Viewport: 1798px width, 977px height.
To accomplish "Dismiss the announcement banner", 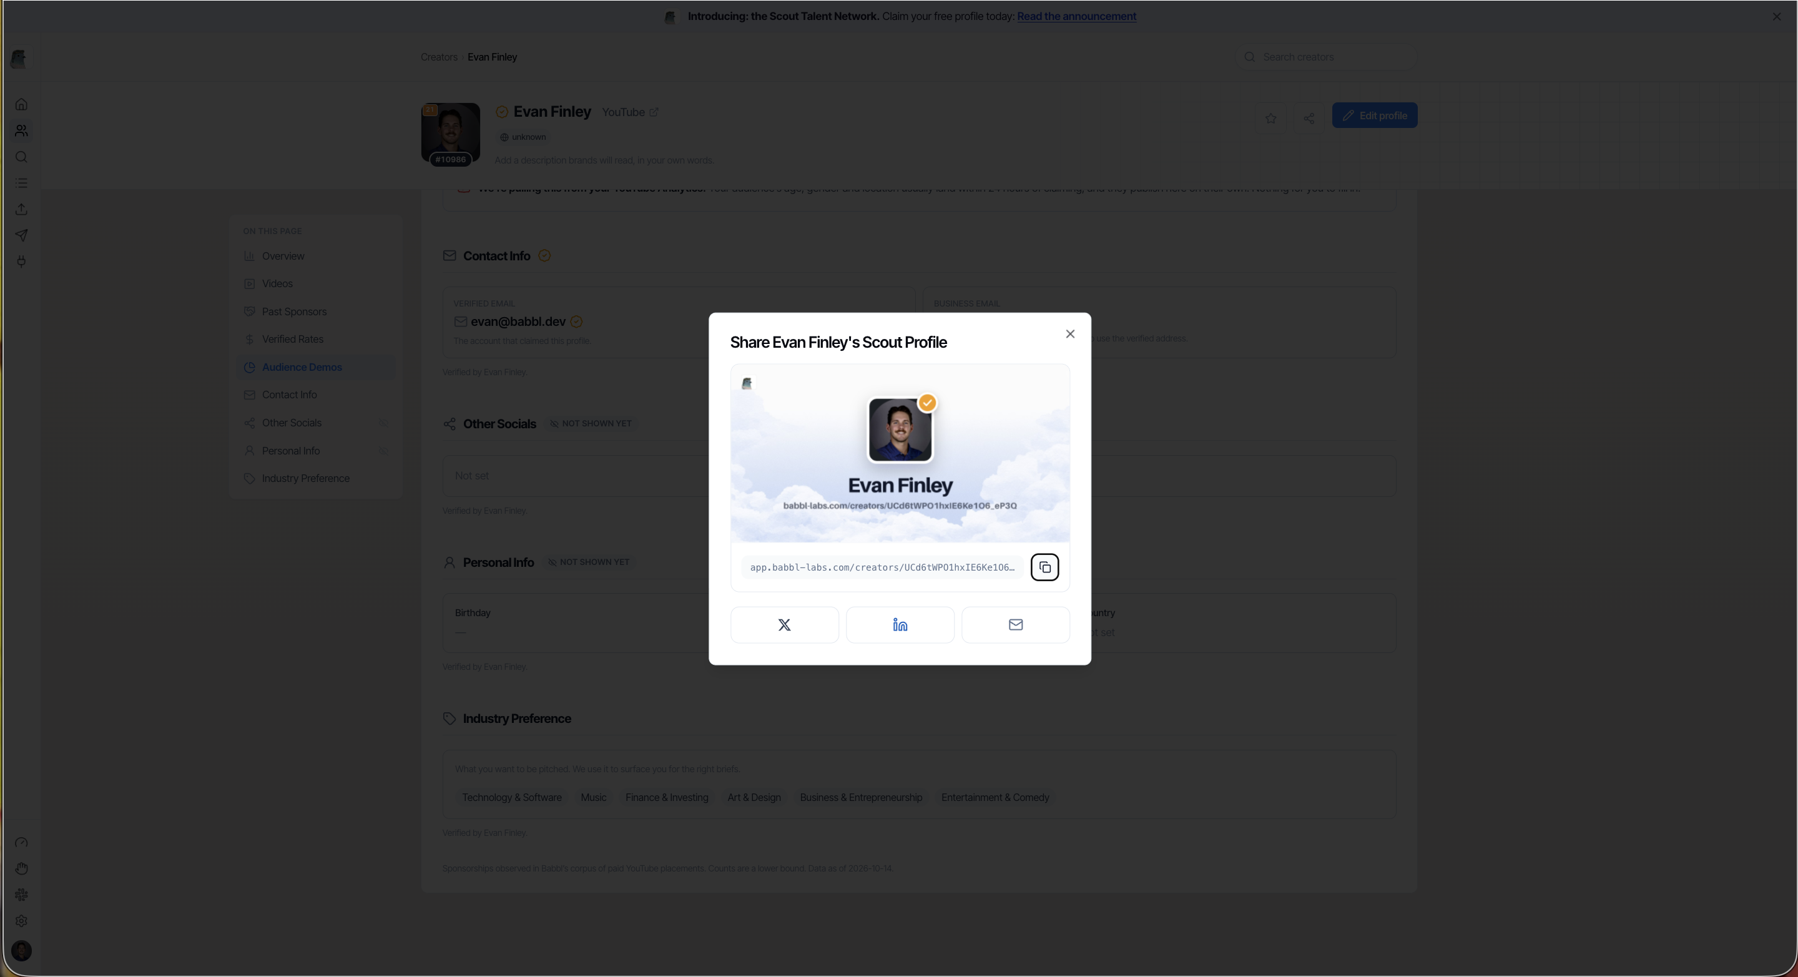I will pyautogui.click(x=1776, y=16).
